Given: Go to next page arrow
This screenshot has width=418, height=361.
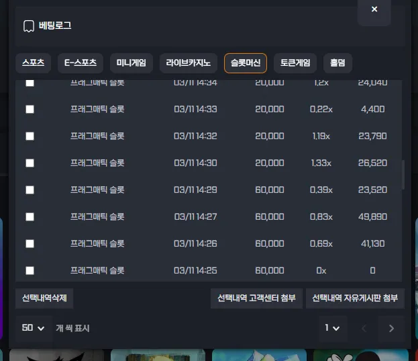Looking at the screenshot, I should 391,328.
